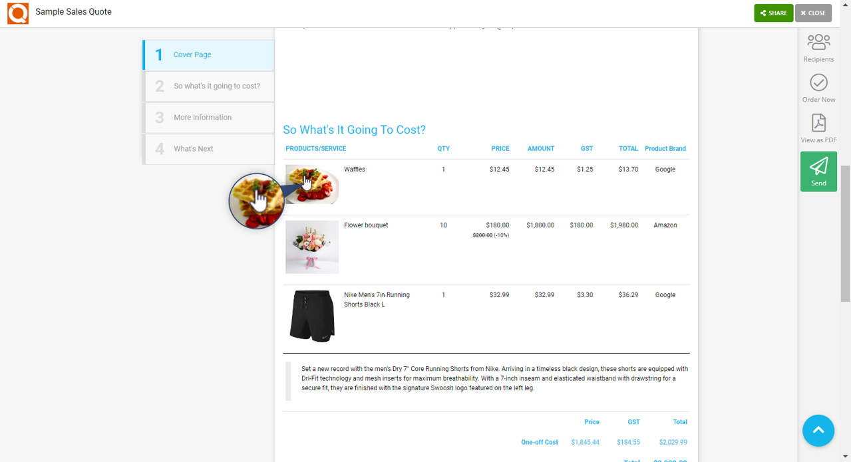Open the Recipients panel

818,47
